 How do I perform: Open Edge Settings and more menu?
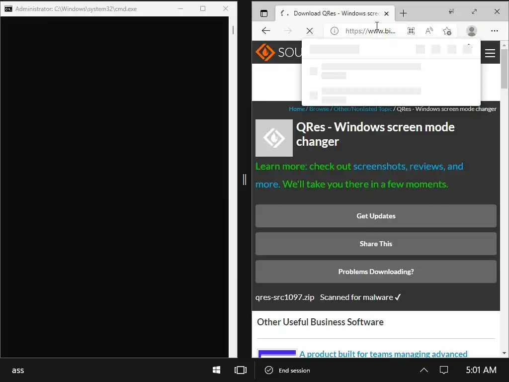point(495,31)
